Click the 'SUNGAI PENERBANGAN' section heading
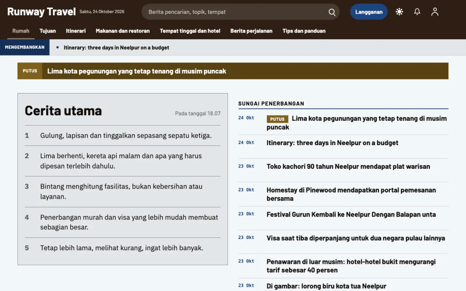Screen dimensions: 466x291 click(x=271, y=104)
